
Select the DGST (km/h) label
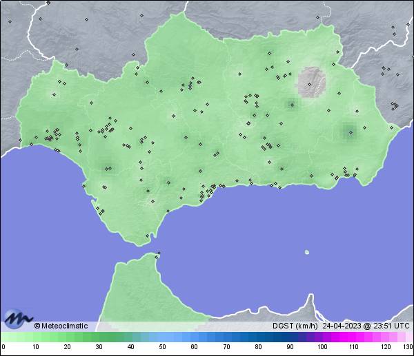coord(295,326)
